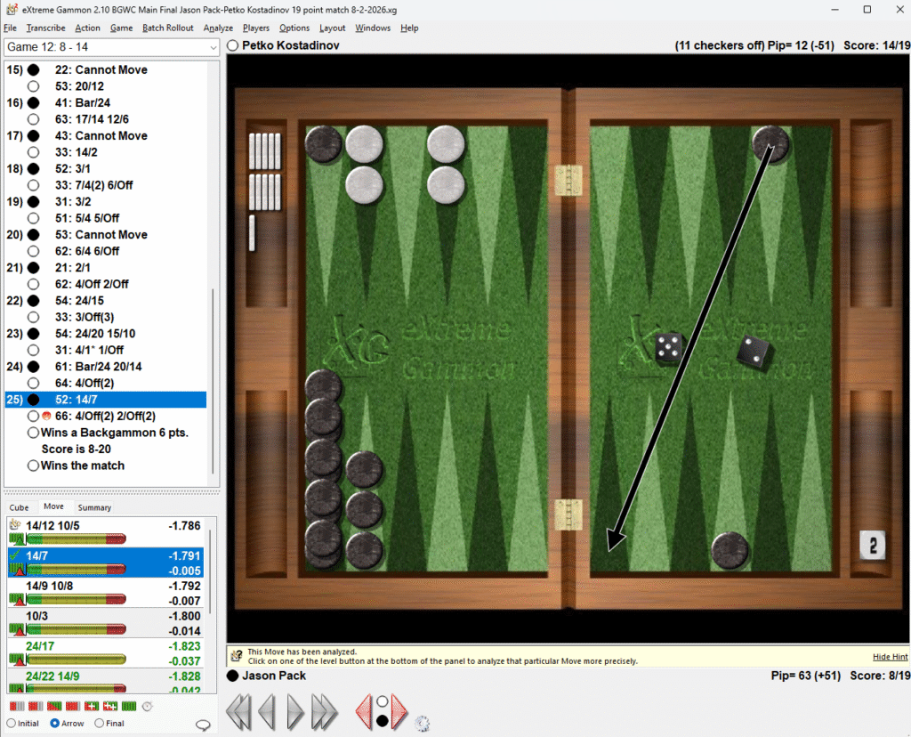Open the Transcribe menu

click(45, 28)
